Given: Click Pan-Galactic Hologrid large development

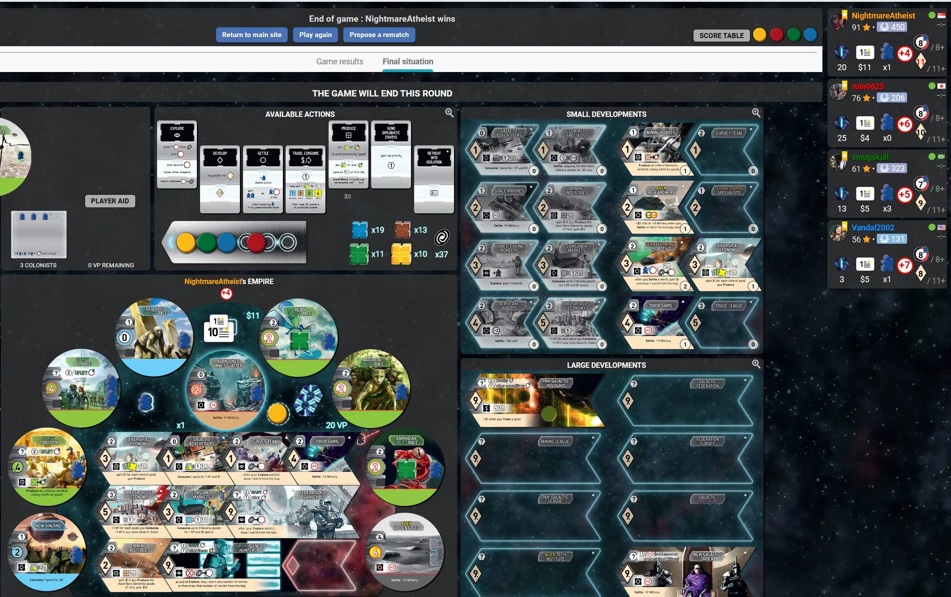Looking at the screenshot, I should (535, 400).
